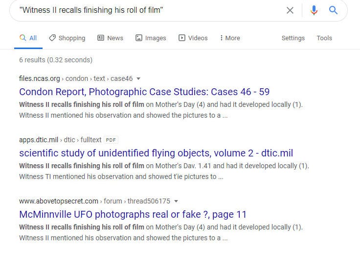Click the News tab newspaper icon
This screenshot has height=253, width=360.
point(101,38)
